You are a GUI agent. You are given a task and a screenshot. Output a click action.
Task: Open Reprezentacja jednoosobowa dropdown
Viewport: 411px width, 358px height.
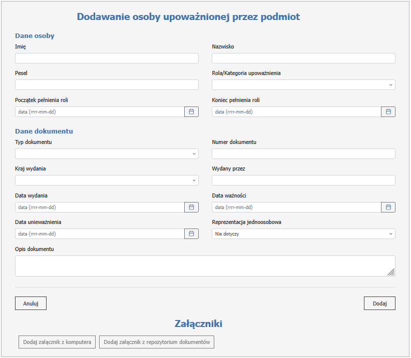pyautogui.click(x=303, y=233)
